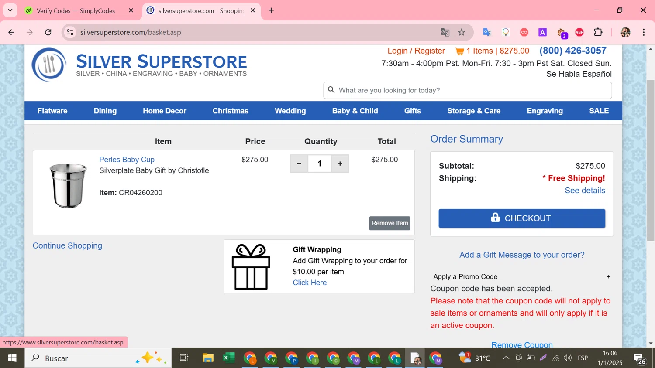Switch to the Verify Codes SimplyCodes tab

[76, 10]
